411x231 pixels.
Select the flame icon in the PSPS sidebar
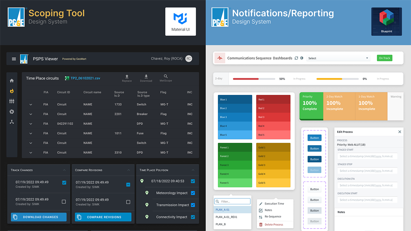[x=12, y=91]
